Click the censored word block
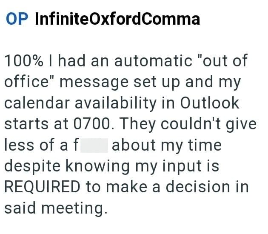This screenshot has width=268, height=234. 94,146
